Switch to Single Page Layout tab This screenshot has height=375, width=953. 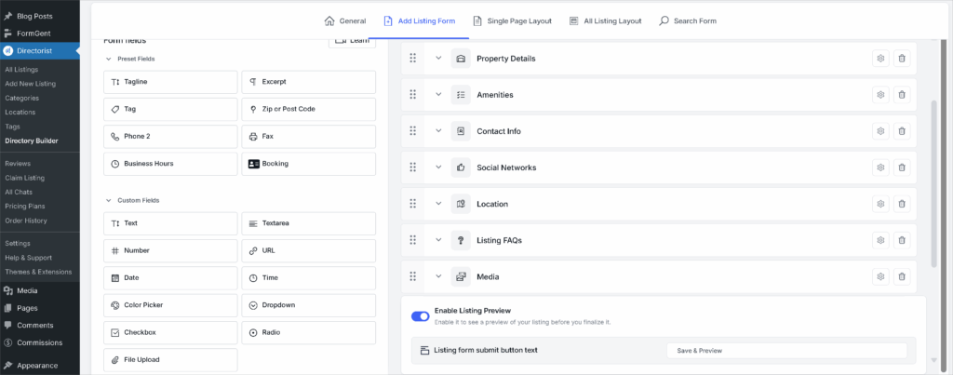(512, 20)
